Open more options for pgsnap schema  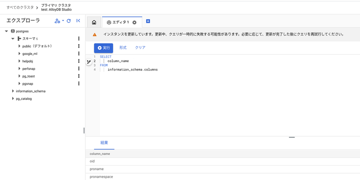[79, 83]
